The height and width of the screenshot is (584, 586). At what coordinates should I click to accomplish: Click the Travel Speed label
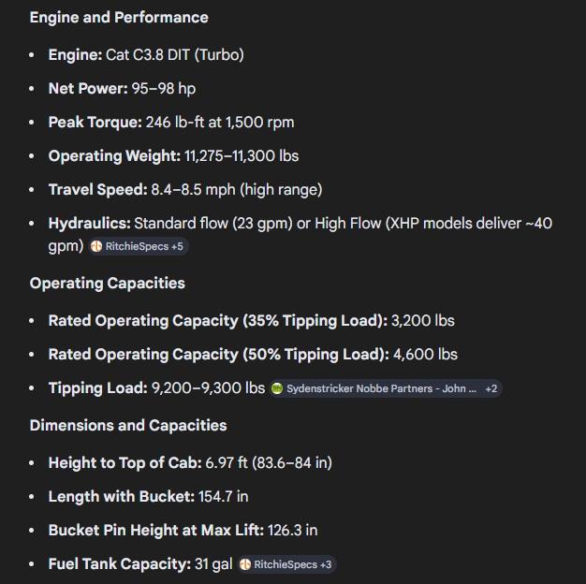tap(97, 190)
